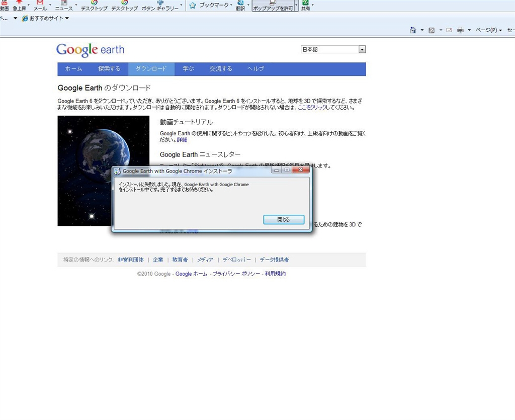
Task: Open the 非営利団体 footer link
Action: tap(131, 260)
